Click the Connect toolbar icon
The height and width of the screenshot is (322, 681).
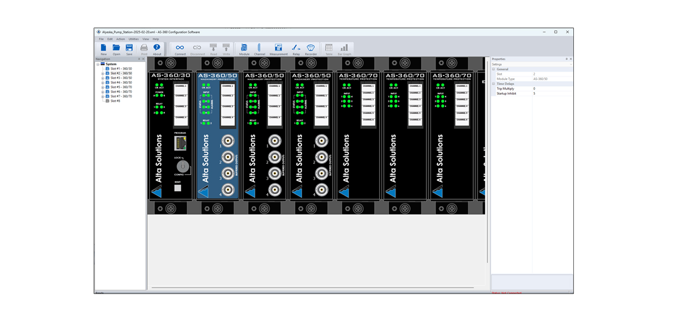(180, 49)
